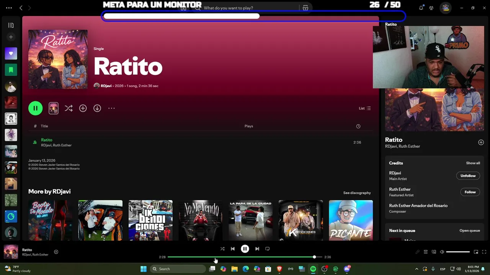This screenshot has height=275, width=490.
Task: Open Your Library panel icon
Action: [11, 25]
